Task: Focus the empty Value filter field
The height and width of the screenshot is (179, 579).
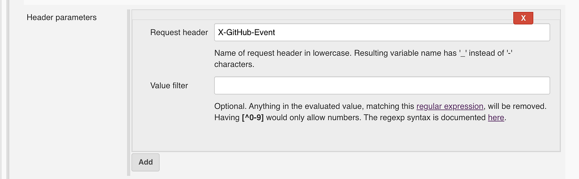Action: pyautogui.click(x=382, y=86)
